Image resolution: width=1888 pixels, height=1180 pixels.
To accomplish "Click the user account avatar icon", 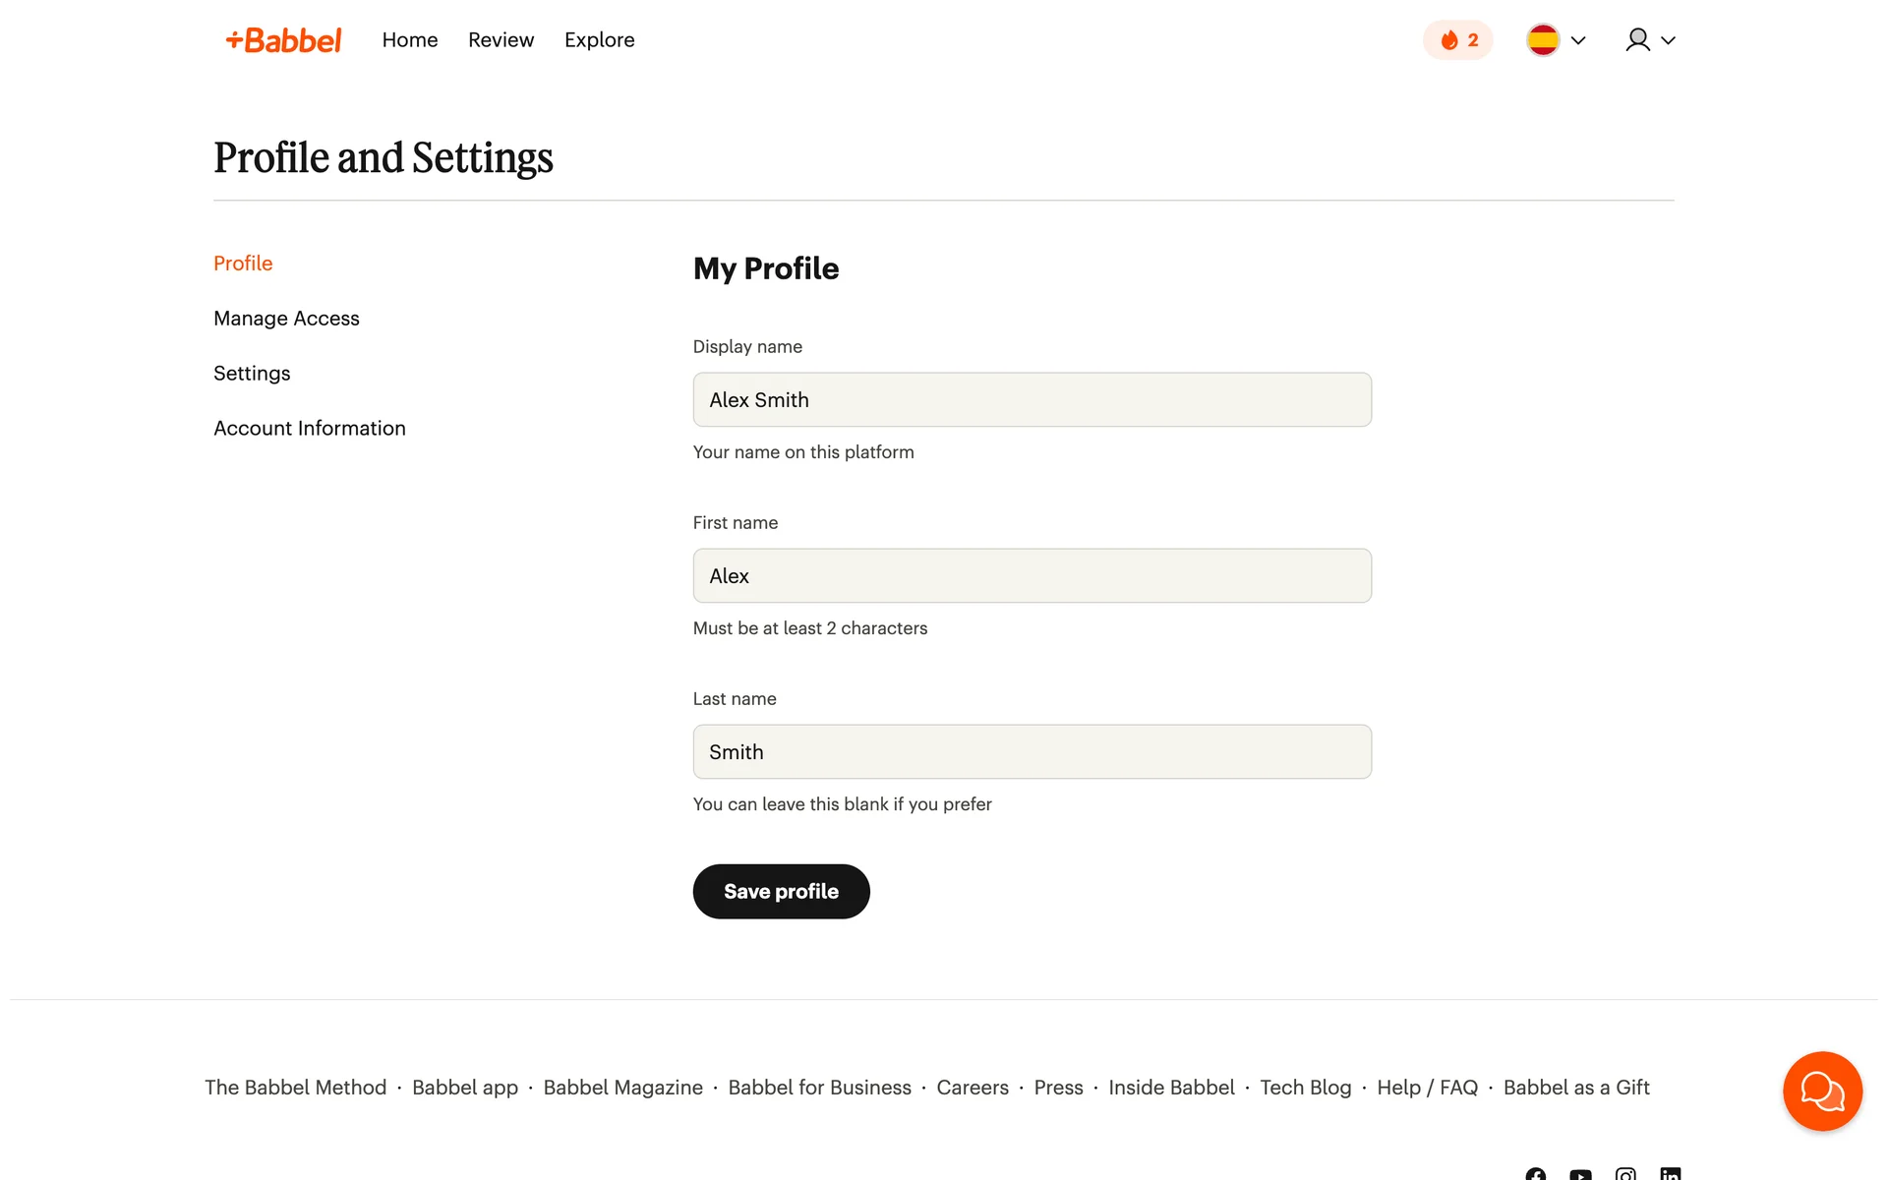I will [x=1637, y=40].
